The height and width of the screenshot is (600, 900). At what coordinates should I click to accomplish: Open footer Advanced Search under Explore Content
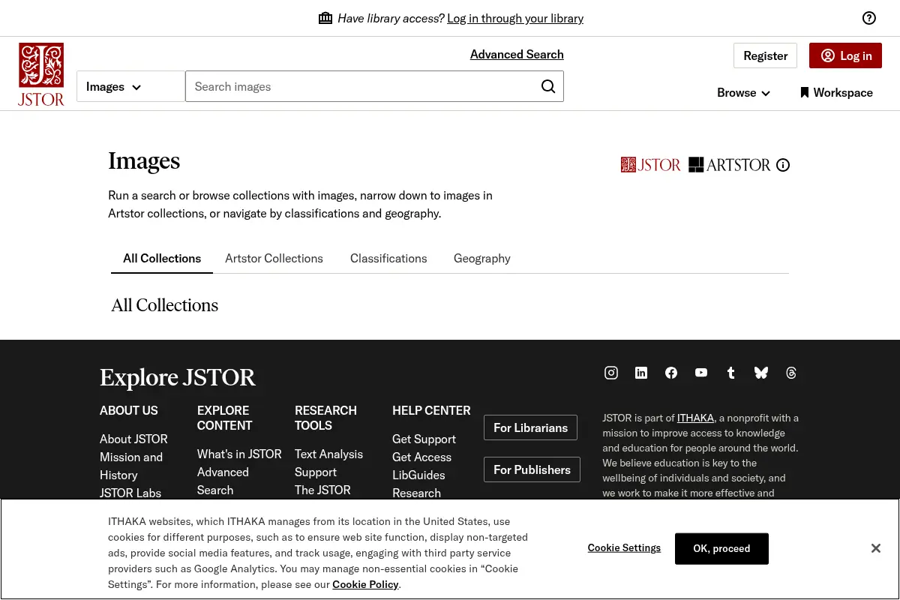click(x=223, y=481)
